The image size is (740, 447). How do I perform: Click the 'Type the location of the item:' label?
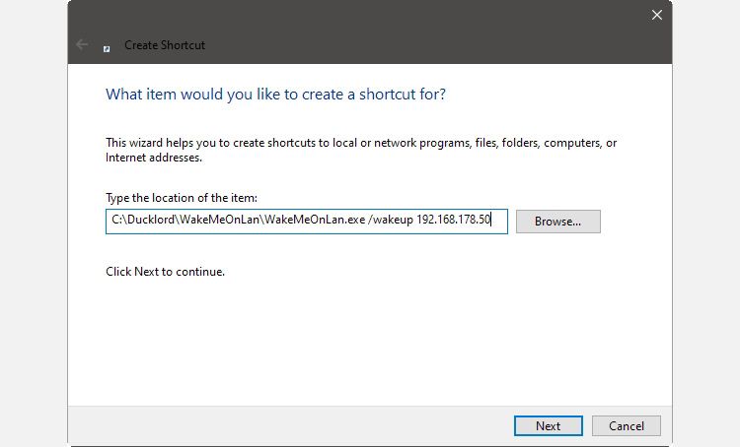182,199
